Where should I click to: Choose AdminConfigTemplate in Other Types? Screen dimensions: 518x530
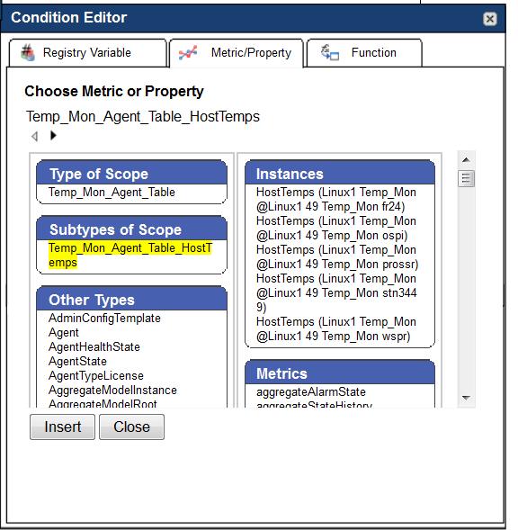pyautogui.click(x=104, y=318)
